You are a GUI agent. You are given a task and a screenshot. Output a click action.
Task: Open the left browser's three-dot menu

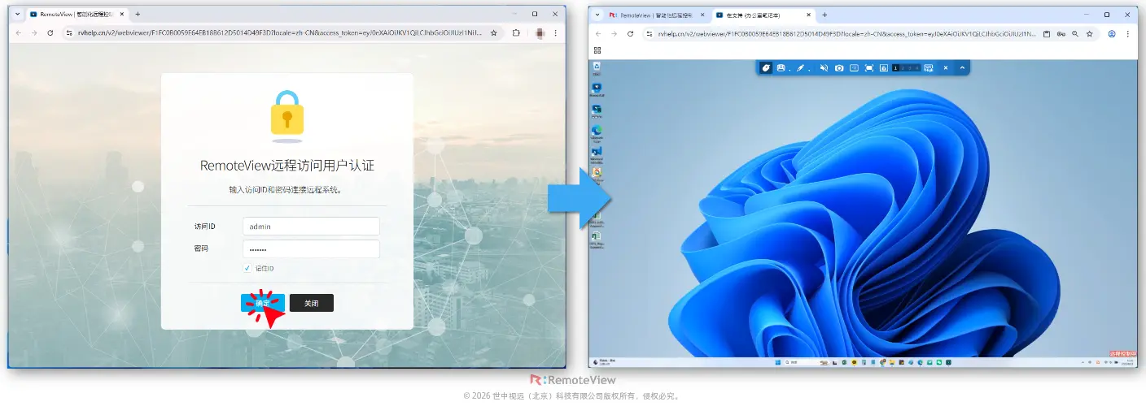click(x=556, y=33)
